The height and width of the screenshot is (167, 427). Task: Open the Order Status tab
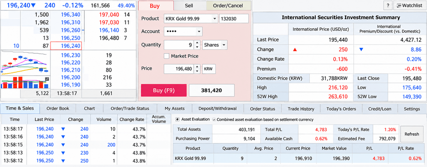[263, 109]
